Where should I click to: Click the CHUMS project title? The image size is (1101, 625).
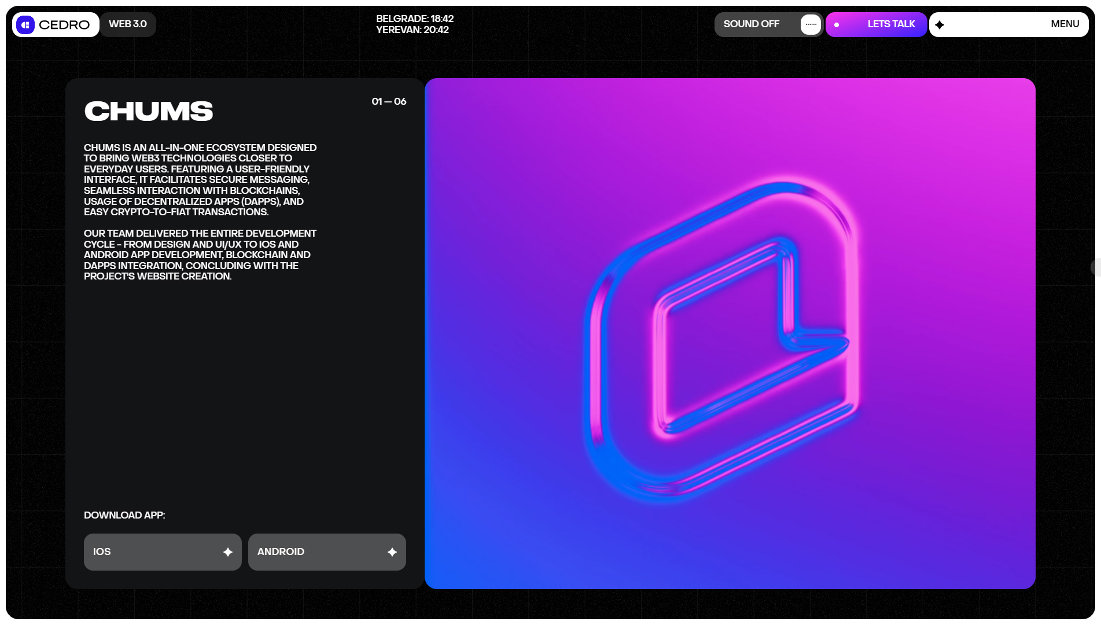click(149, 111)
